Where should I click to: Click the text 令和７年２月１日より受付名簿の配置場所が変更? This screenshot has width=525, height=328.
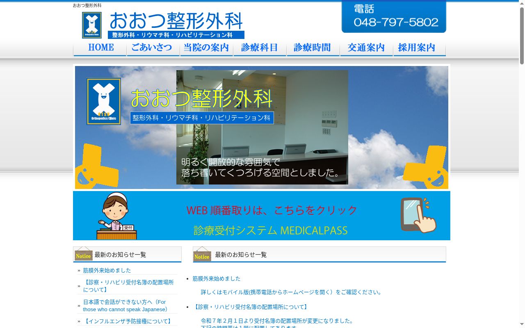click(x=277, y=321)
